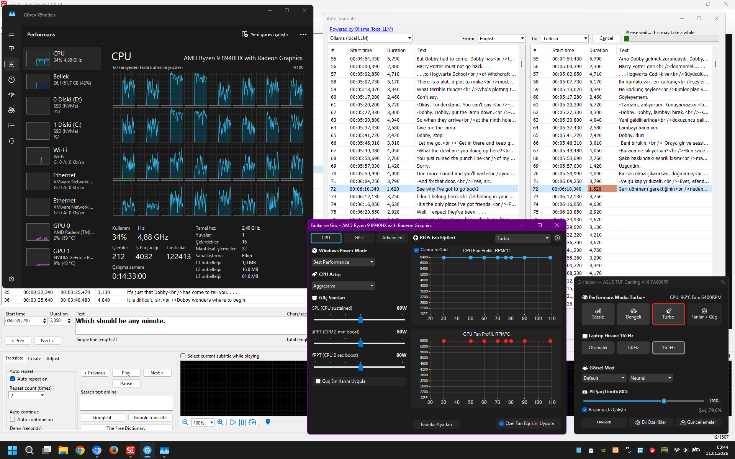Open the Adjust tab in Subtitle Edit

coord(53,359)
